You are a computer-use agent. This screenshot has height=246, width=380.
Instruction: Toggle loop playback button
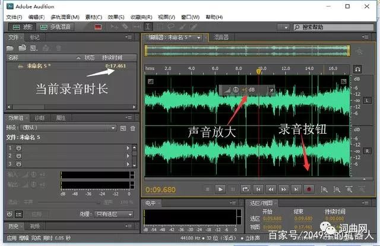[245, 189]
